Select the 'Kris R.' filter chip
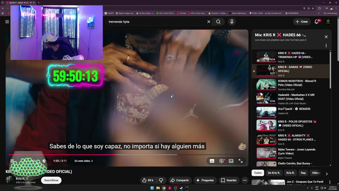The height and width of the screenshot is (191, 339). click(290, 173)
